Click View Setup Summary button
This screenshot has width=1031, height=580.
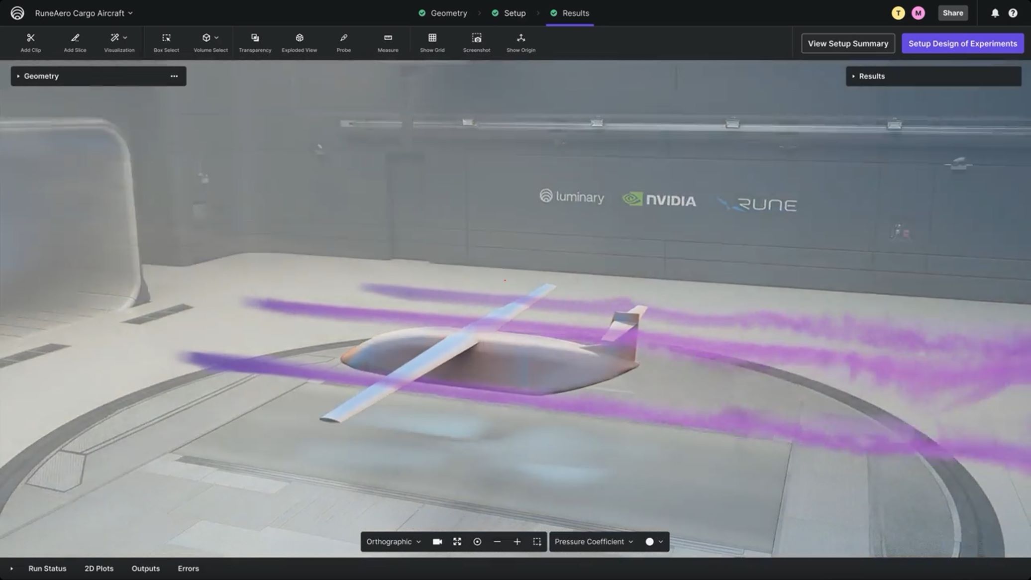[847, 44]
